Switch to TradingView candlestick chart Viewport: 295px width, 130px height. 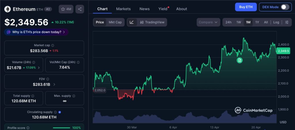pyautogui.click(x=152, y=22)
